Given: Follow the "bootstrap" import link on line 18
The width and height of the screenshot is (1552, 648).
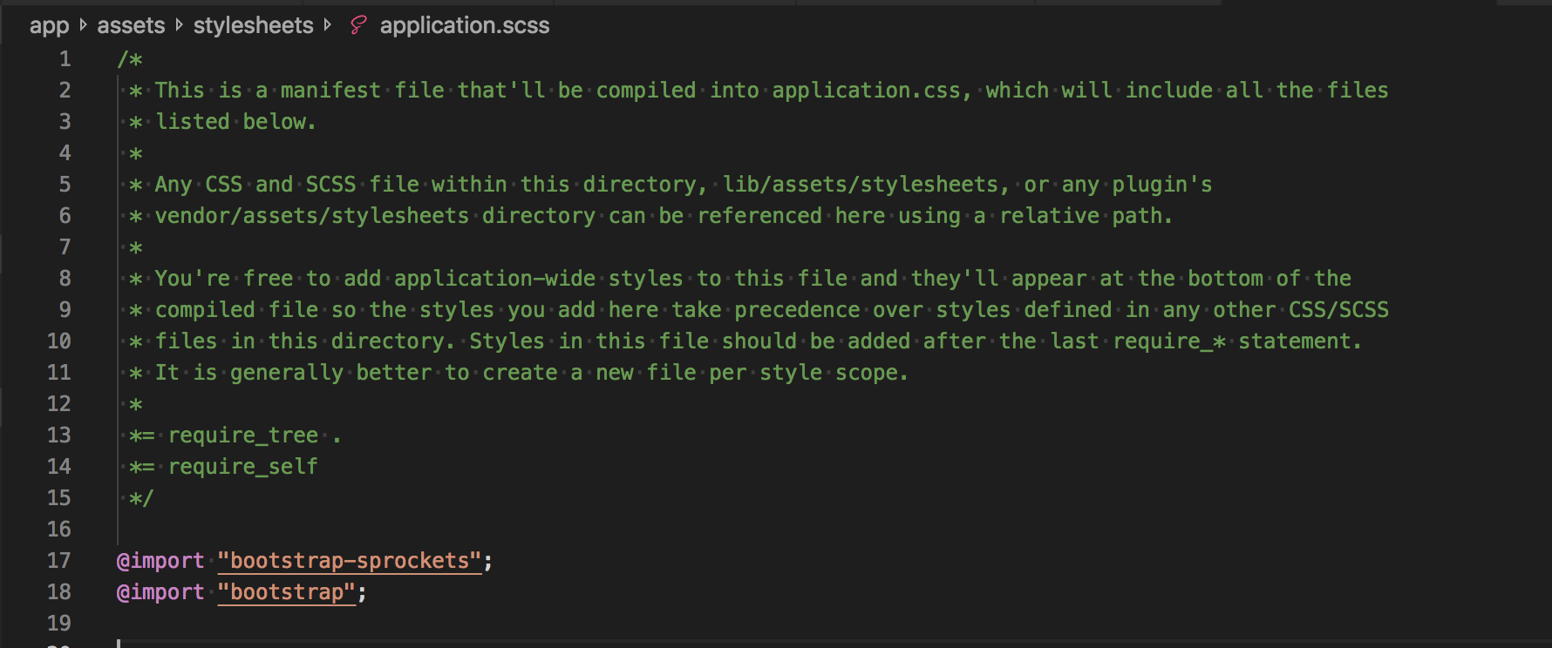Looking at the screenshot, I should (x=287, y=592).
